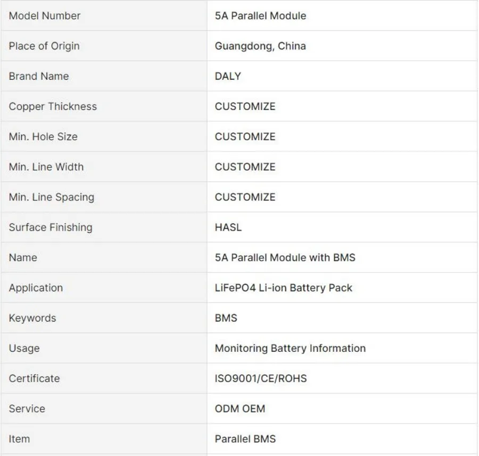Click CUSTOMIZE next to Min. Line Width
479x456 pixels.
[245, 167]
